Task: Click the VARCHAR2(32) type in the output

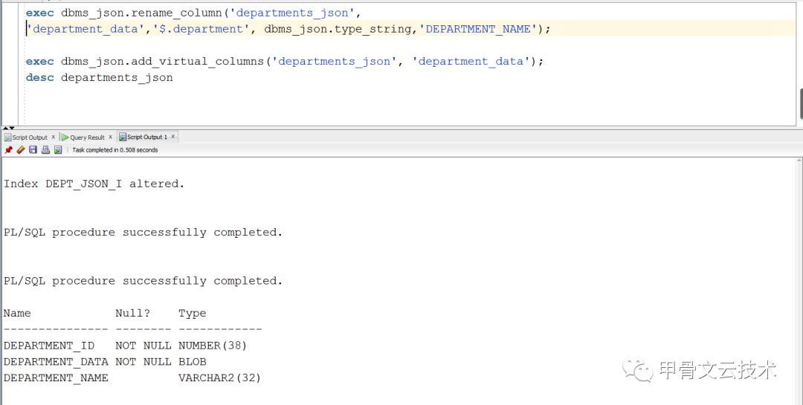Action: click(x=219, y=378)
